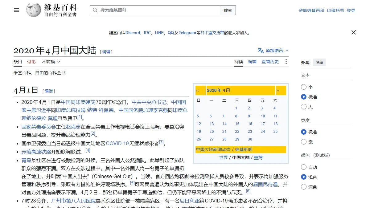This screenshot has width=370, height=208.
Task: Click the 2020年 link in calendar header
Action: pyautogui.click(x=214, y=90)
